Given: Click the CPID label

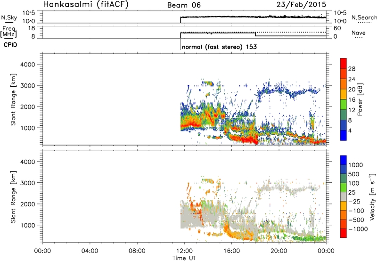Looking at the screenshot, I should click(x=10, y=45).
